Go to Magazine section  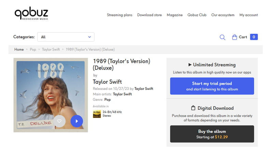tap(175, 15)
